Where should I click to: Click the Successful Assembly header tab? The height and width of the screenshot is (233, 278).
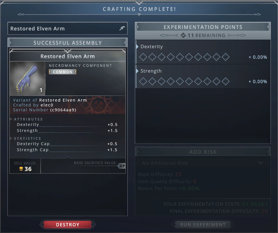[x=68, y=43]
